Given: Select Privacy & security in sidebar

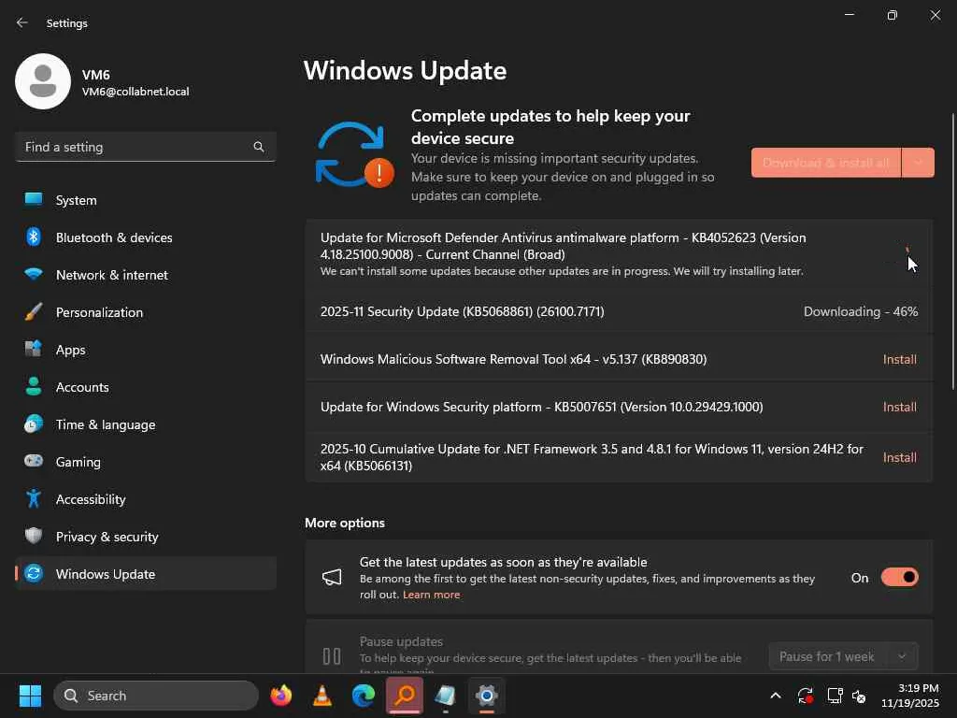Looking at the screenshot, I should tap(146, 536).
